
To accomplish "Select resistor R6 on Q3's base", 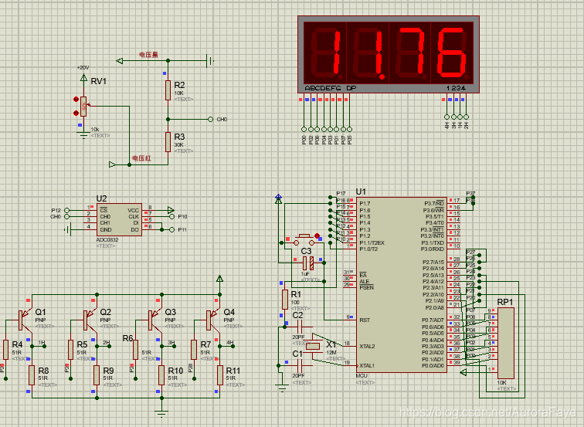I will (x=135, y=349).
